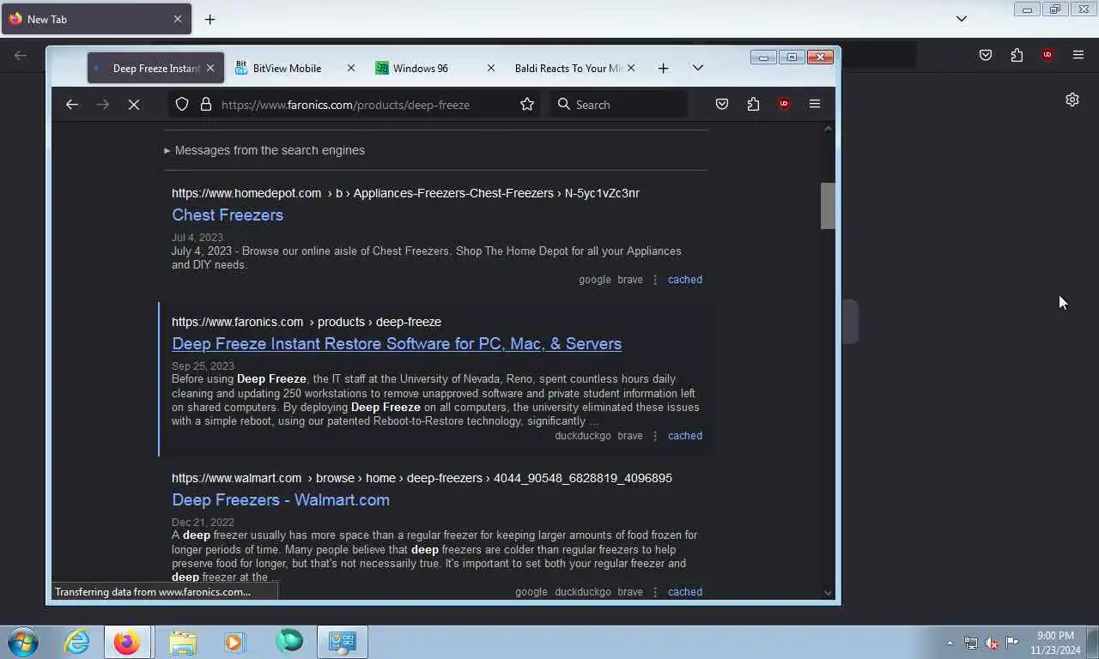Open Extensions puzzle icon in inner window
The height and width of the screenshot is (659, 1099).
[x=753, y=105]
